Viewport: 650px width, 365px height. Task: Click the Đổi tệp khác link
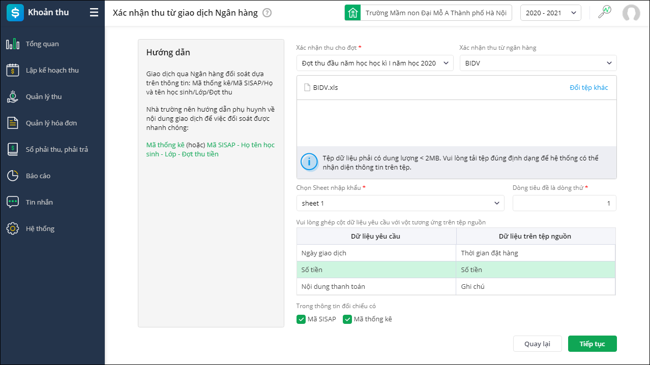click(x=588, y=87)
